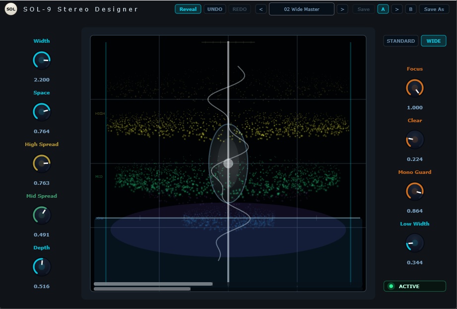Click the upper level meter bar

(153, 284)
